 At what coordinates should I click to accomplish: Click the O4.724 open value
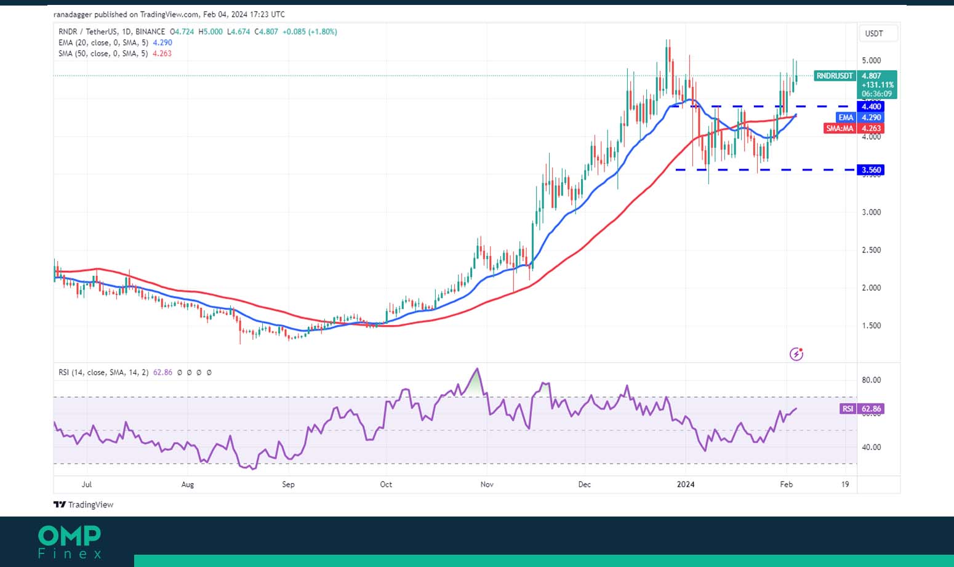click(182, 31)
